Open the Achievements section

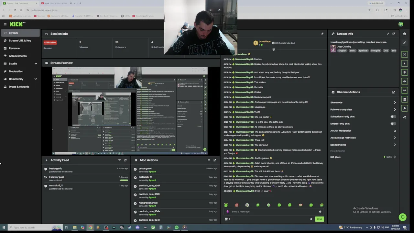pos(20,56)
